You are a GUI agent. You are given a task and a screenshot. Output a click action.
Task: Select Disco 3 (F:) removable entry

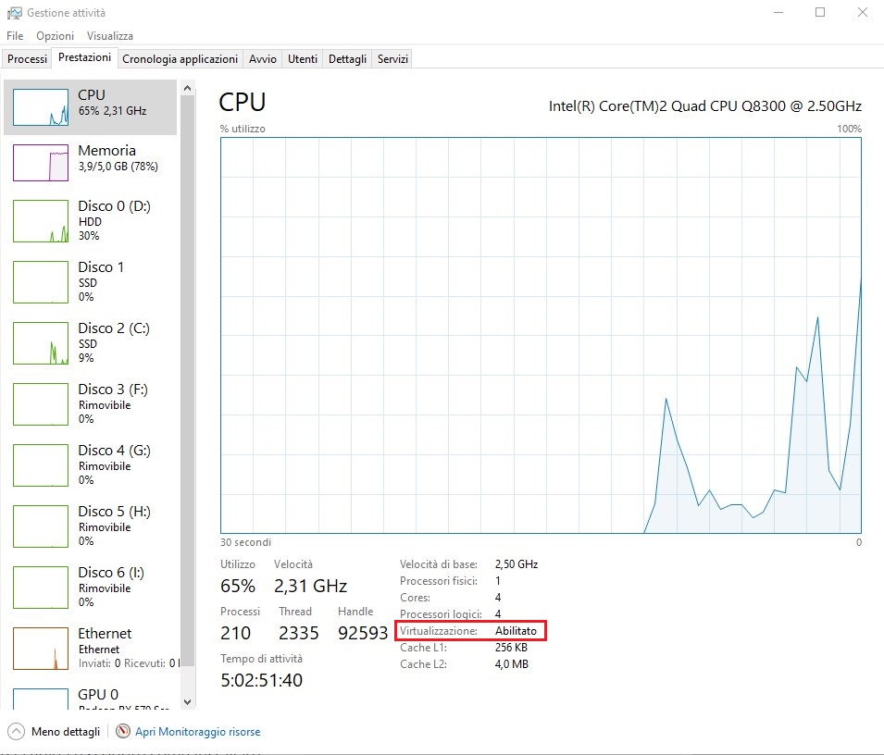point(90,404)
